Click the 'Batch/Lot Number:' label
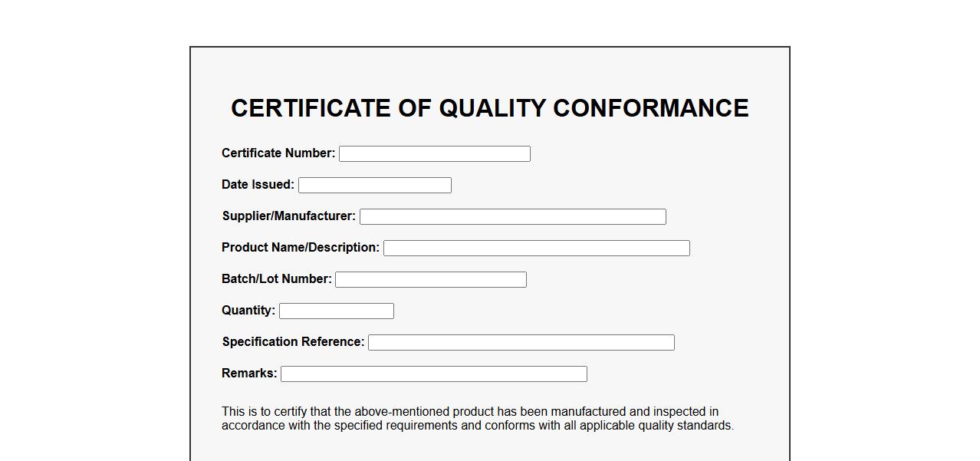This screenshot has height=461, width=980. pyautogui.click(x=277, y=279)
